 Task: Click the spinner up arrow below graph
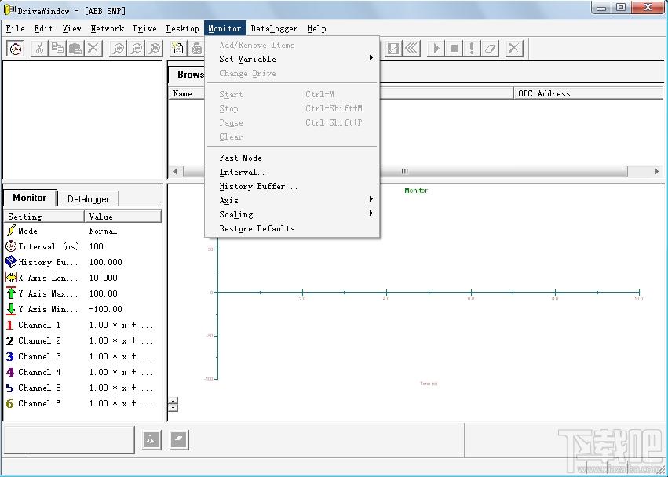(x=173, y=401)
